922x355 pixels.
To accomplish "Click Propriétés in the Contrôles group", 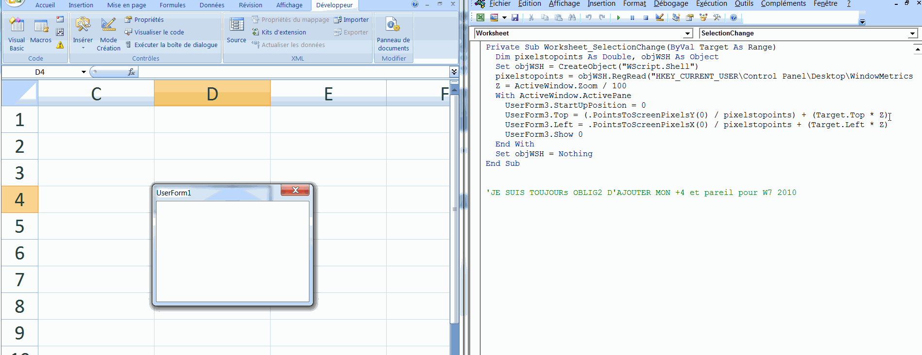I will tap(144, 19).
